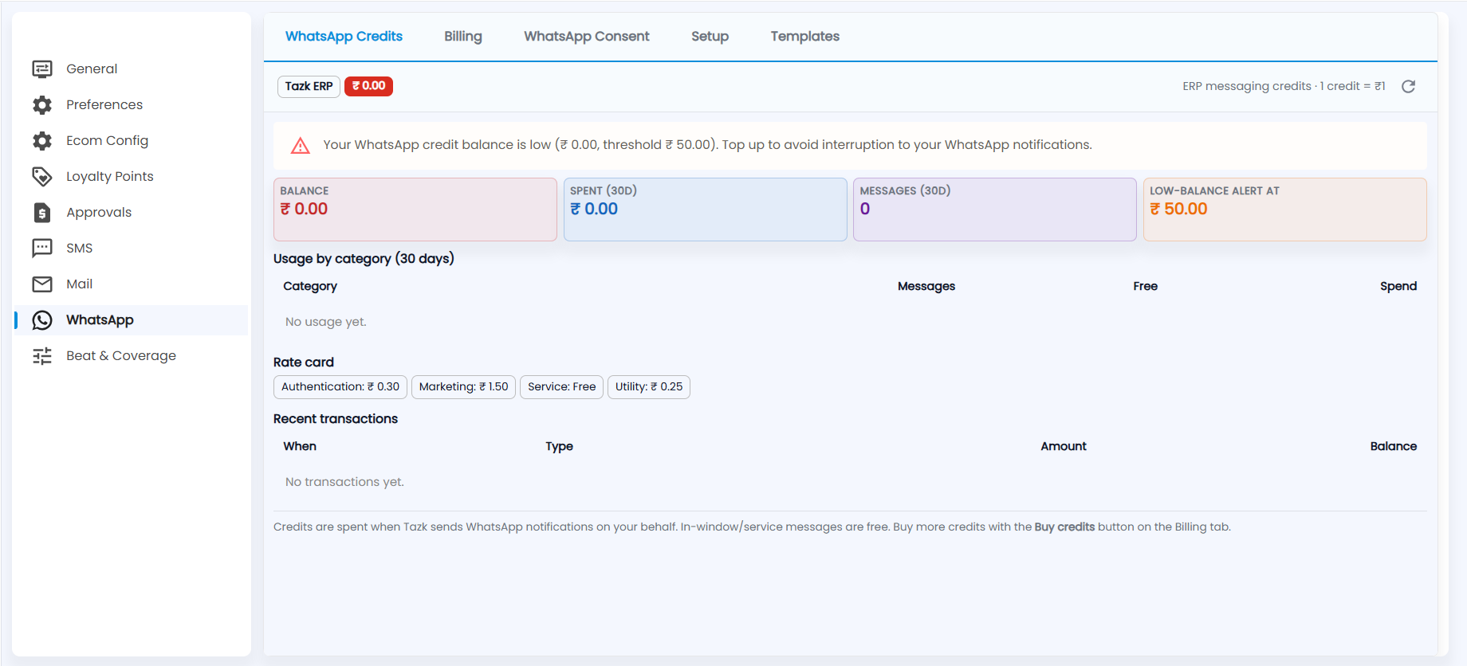1467x666 pixels.
Task: Click the red ₹0.00 balance badge
Action: (368, 86)
